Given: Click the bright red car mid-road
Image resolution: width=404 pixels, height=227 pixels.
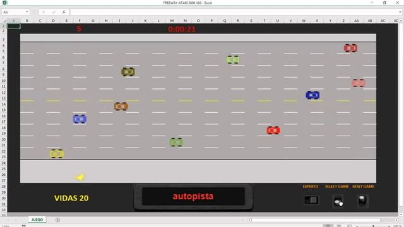Looking at the screenshot, I should [273, 131].
